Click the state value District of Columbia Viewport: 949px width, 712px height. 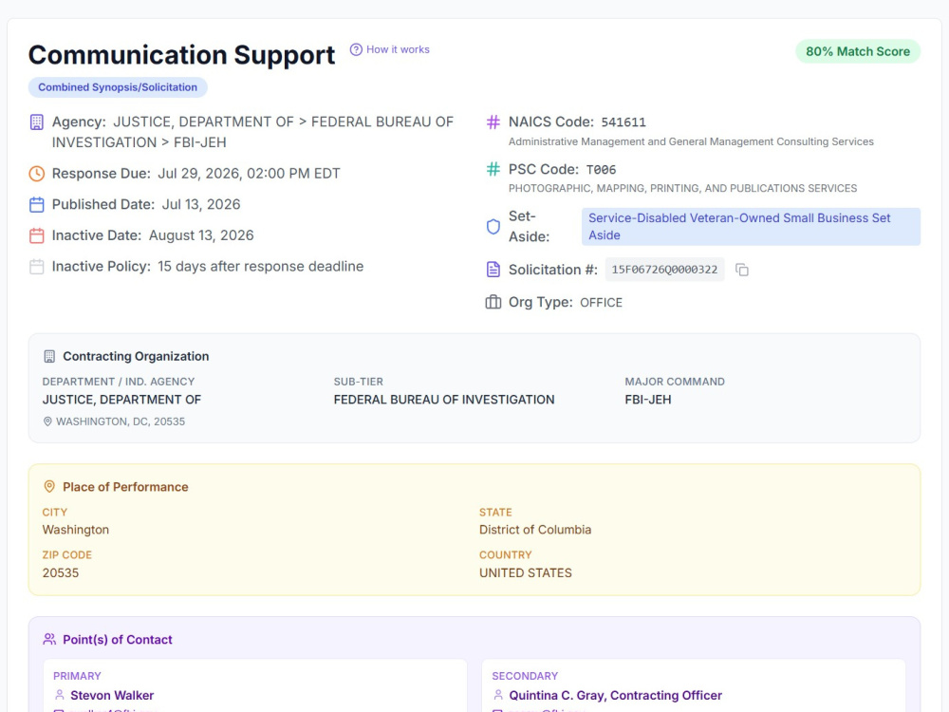pyautogui.click(x=535, y=530)
